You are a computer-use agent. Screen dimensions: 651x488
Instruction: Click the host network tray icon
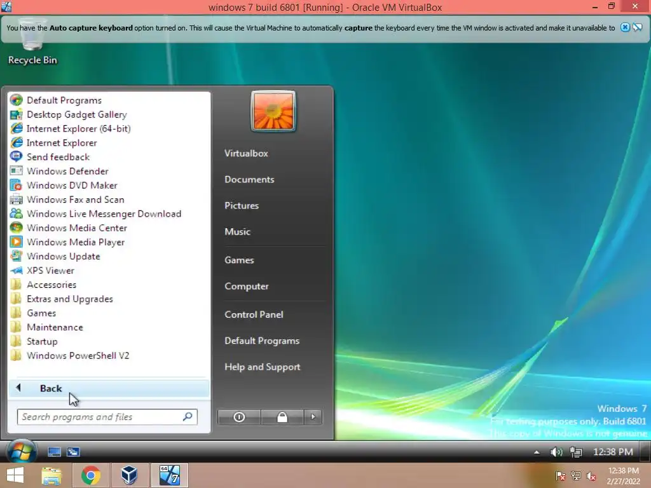click(576, 476)
